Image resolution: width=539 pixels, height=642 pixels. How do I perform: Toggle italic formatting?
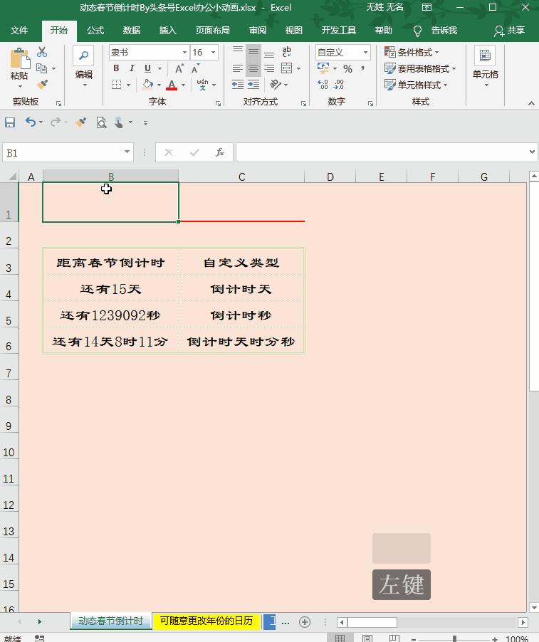[132, 68]
